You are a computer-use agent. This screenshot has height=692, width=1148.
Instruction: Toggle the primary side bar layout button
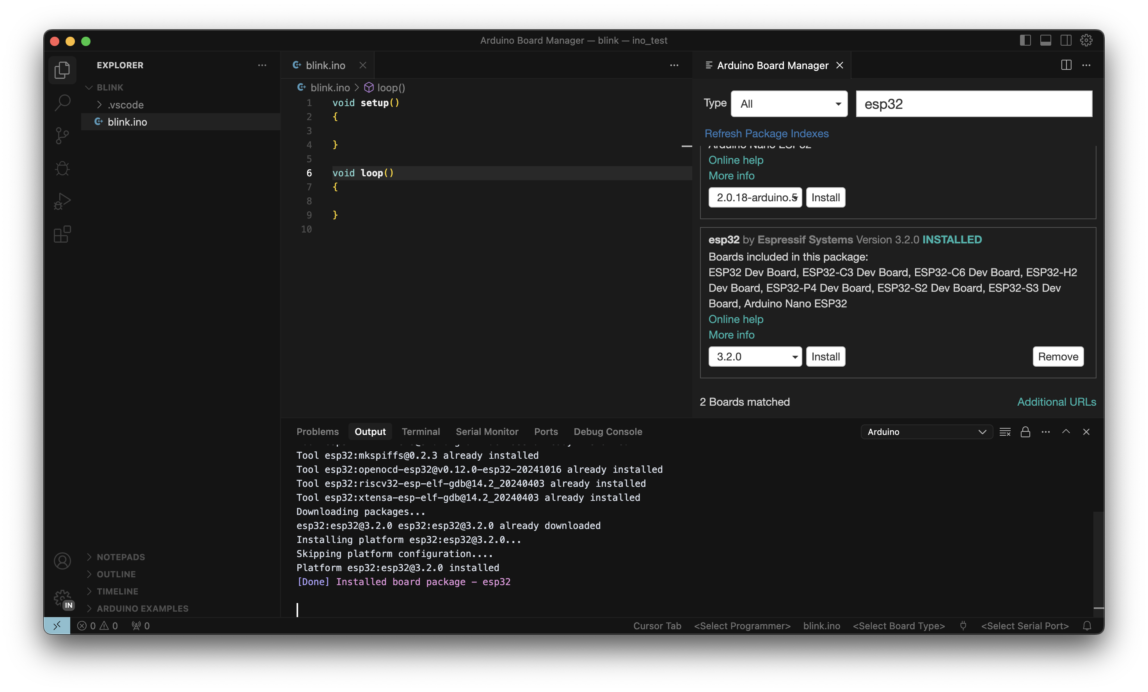coord(1025,41)
